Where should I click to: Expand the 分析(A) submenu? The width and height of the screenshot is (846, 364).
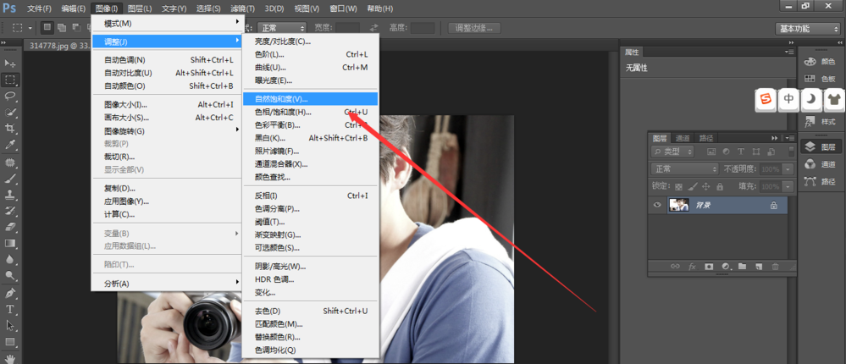pos(166,284)
